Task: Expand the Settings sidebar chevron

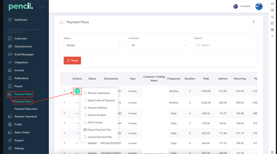Action: point(43,148)
